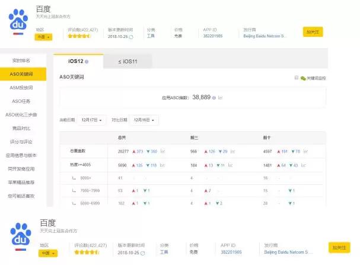This screenshot has height=265, width=360.
Task: Enable the 关键词监控 checkbox
Action: point(297,78)
